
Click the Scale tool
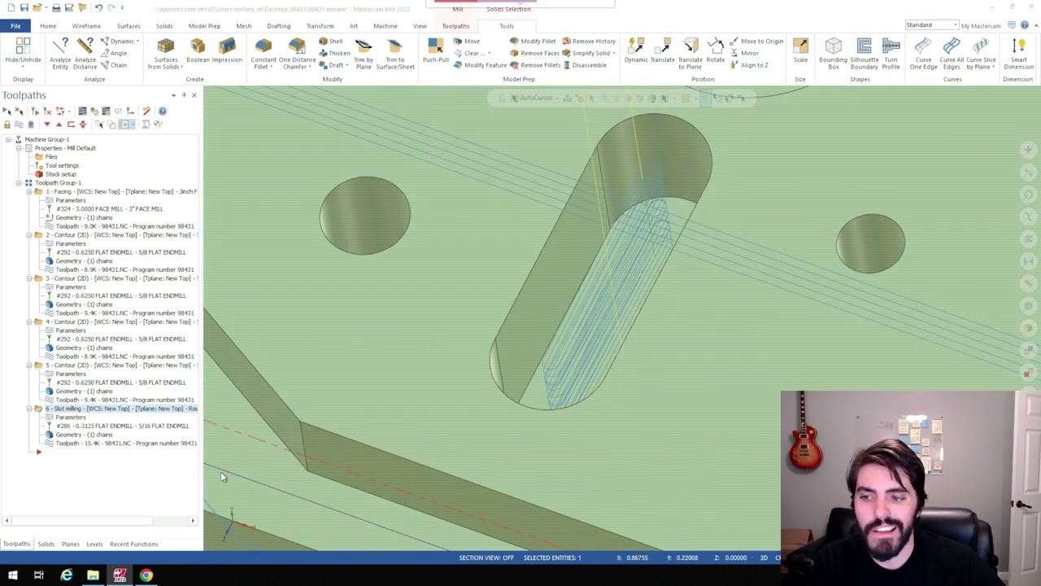pos(800,50)
